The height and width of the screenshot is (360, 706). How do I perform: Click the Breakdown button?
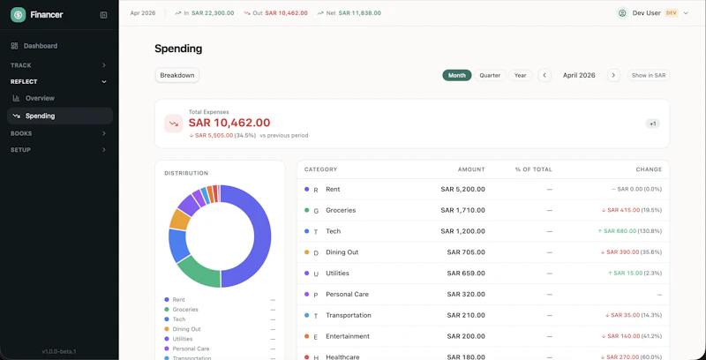click(x=177, y=75)
